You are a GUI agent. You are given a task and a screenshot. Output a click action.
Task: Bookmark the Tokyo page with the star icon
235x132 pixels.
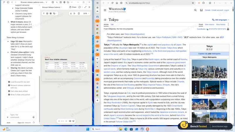tap(193, 3)
